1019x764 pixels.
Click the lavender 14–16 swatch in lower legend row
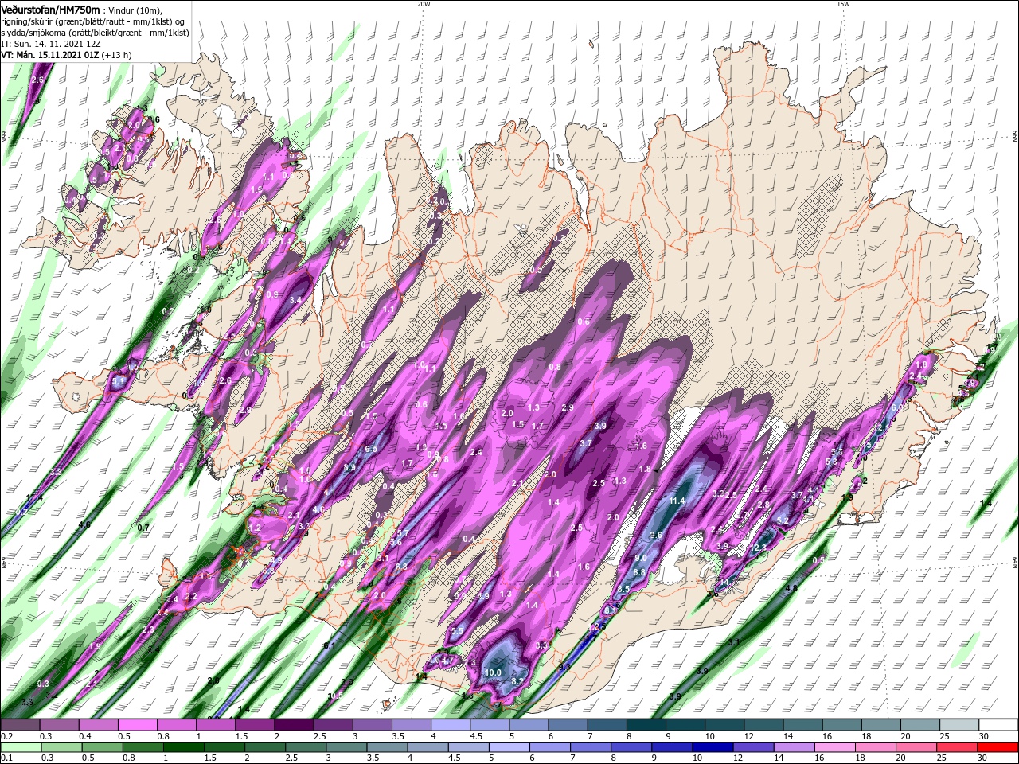click(x=794, y=747)
